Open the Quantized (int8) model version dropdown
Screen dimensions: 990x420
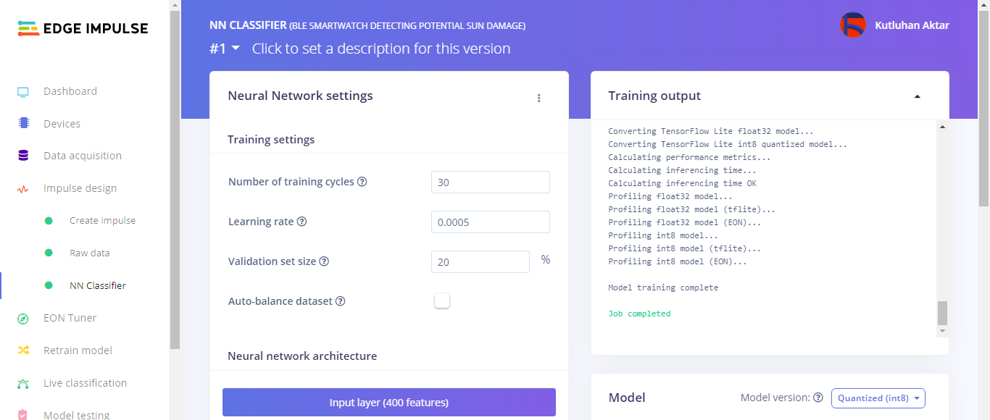coord(878,398)
